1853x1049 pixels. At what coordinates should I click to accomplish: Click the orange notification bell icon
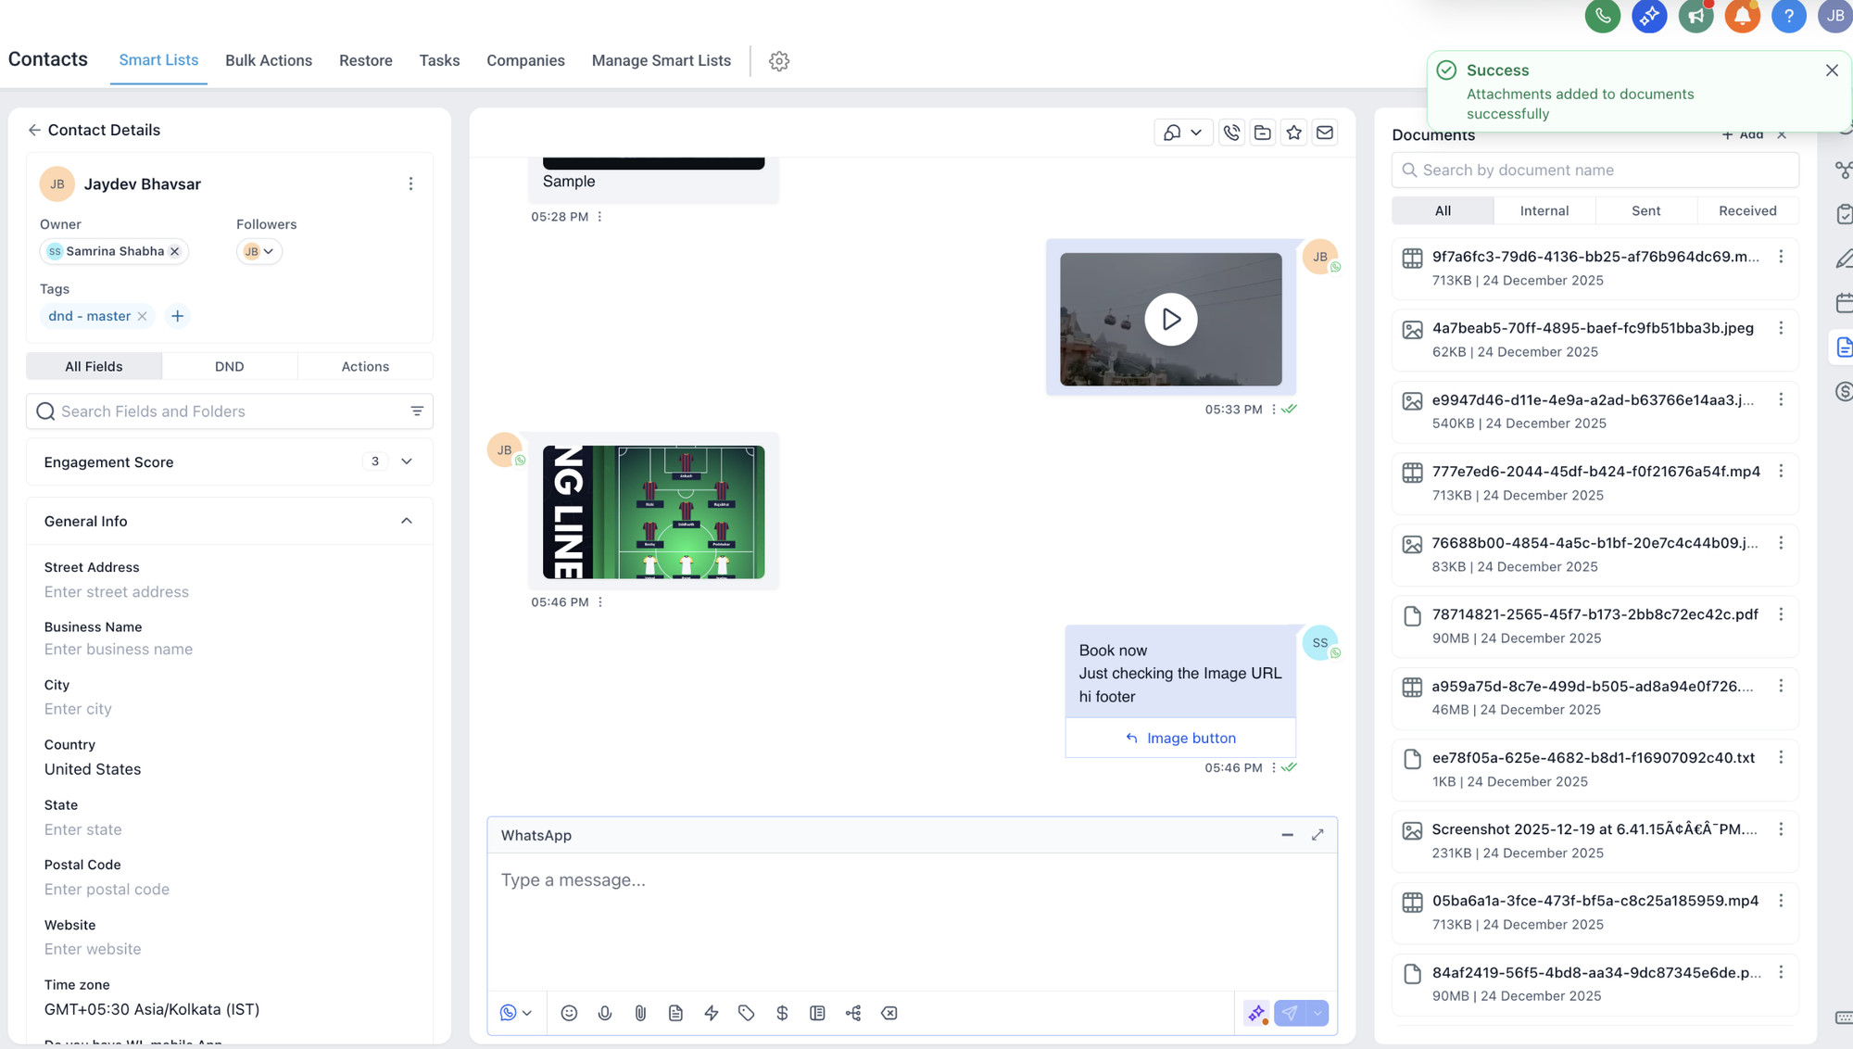(x=1742, y=16)
